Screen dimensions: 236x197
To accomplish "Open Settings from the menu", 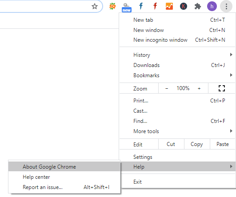I will pyautogui.click(x=177, y=157).
